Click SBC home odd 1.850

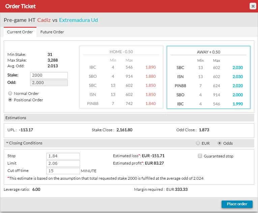click(150, 85)
